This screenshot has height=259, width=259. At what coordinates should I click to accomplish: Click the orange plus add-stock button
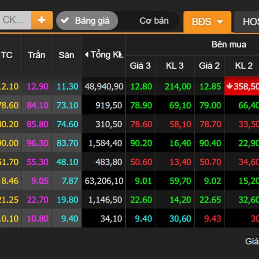pyautogui.click(x=41, y=20)
